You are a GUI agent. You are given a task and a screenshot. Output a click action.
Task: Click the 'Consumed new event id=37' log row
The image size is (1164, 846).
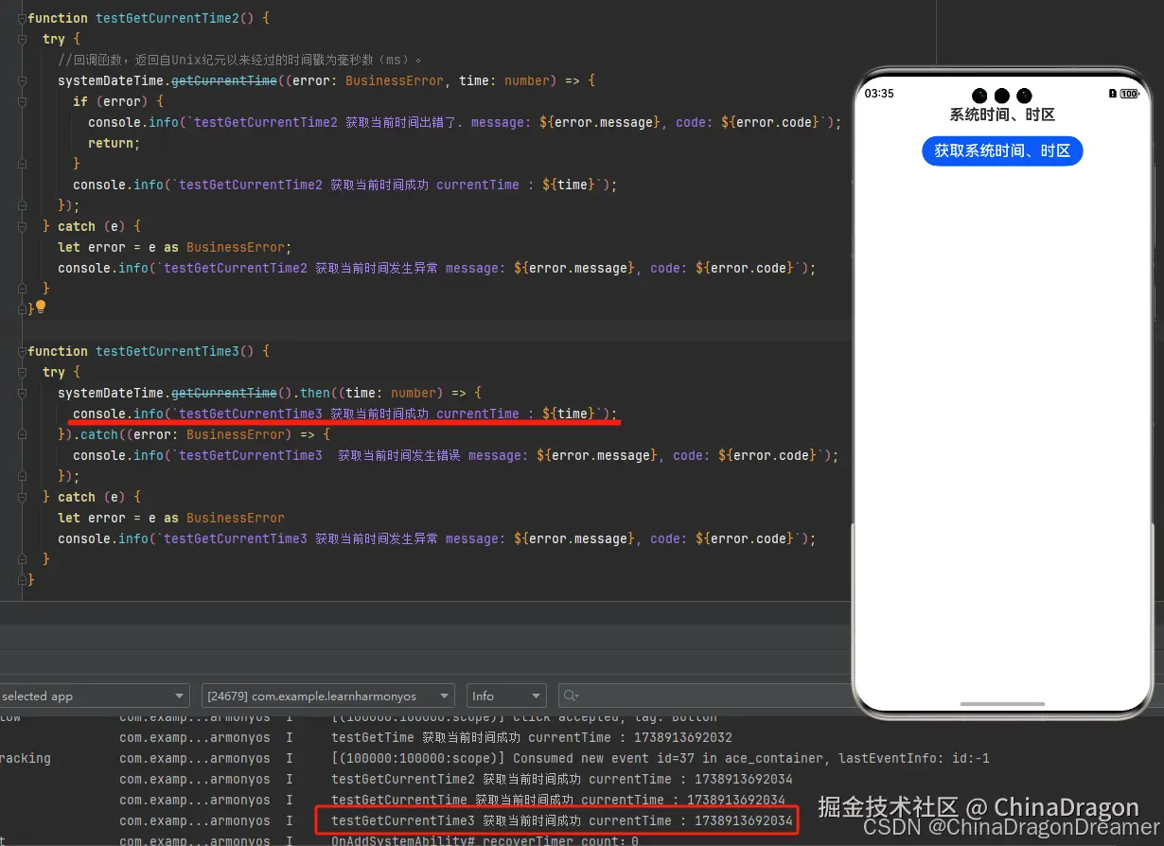click(x=661, y=758)
